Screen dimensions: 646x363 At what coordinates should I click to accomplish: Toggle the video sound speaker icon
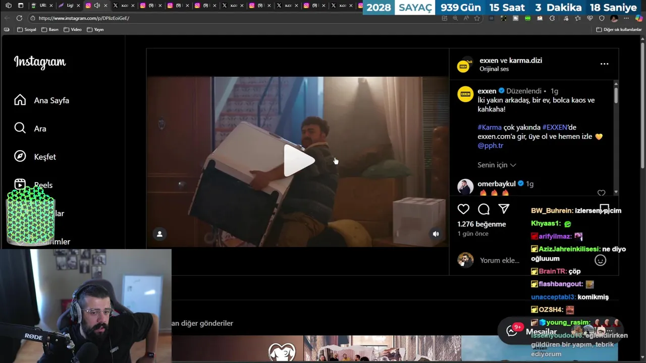[436, 234]
